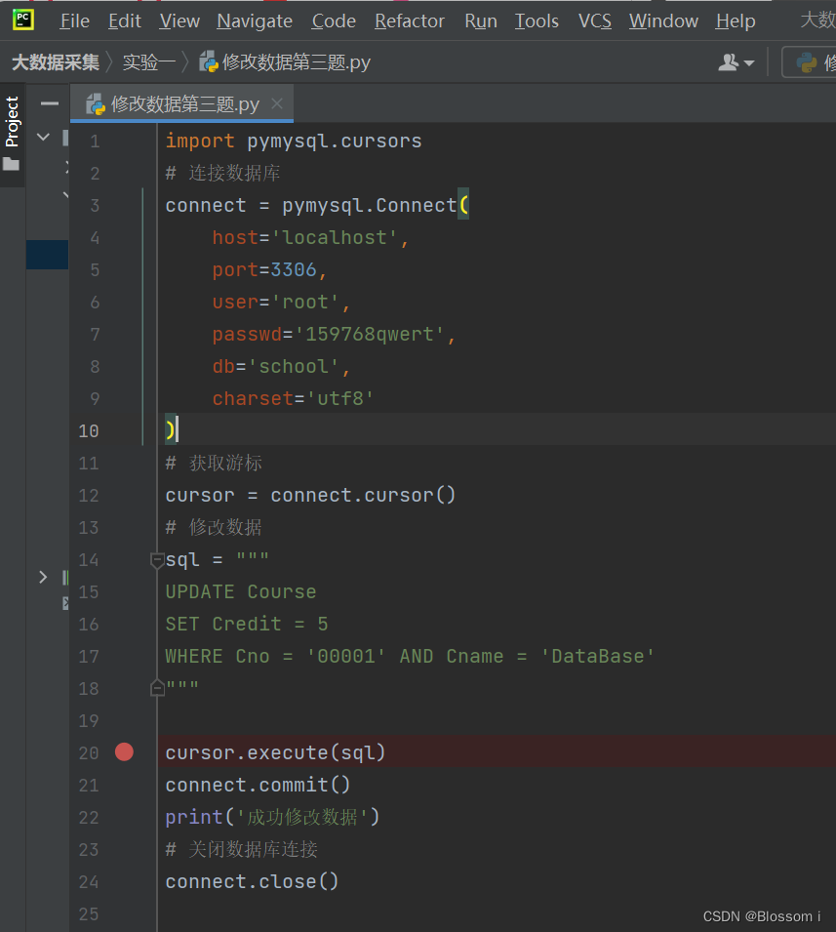Screen dimensions: 836x932
Task: Click the folder icon under the Project label
Action: 12,164
